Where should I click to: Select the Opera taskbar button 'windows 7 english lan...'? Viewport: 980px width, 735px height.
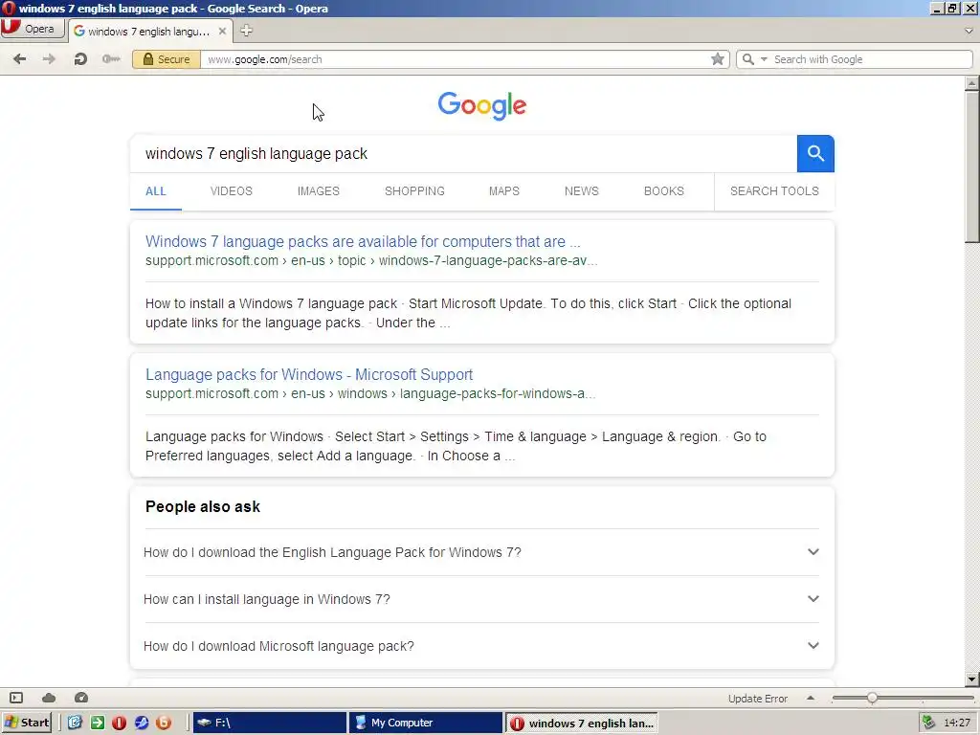[x=582, y=724]
